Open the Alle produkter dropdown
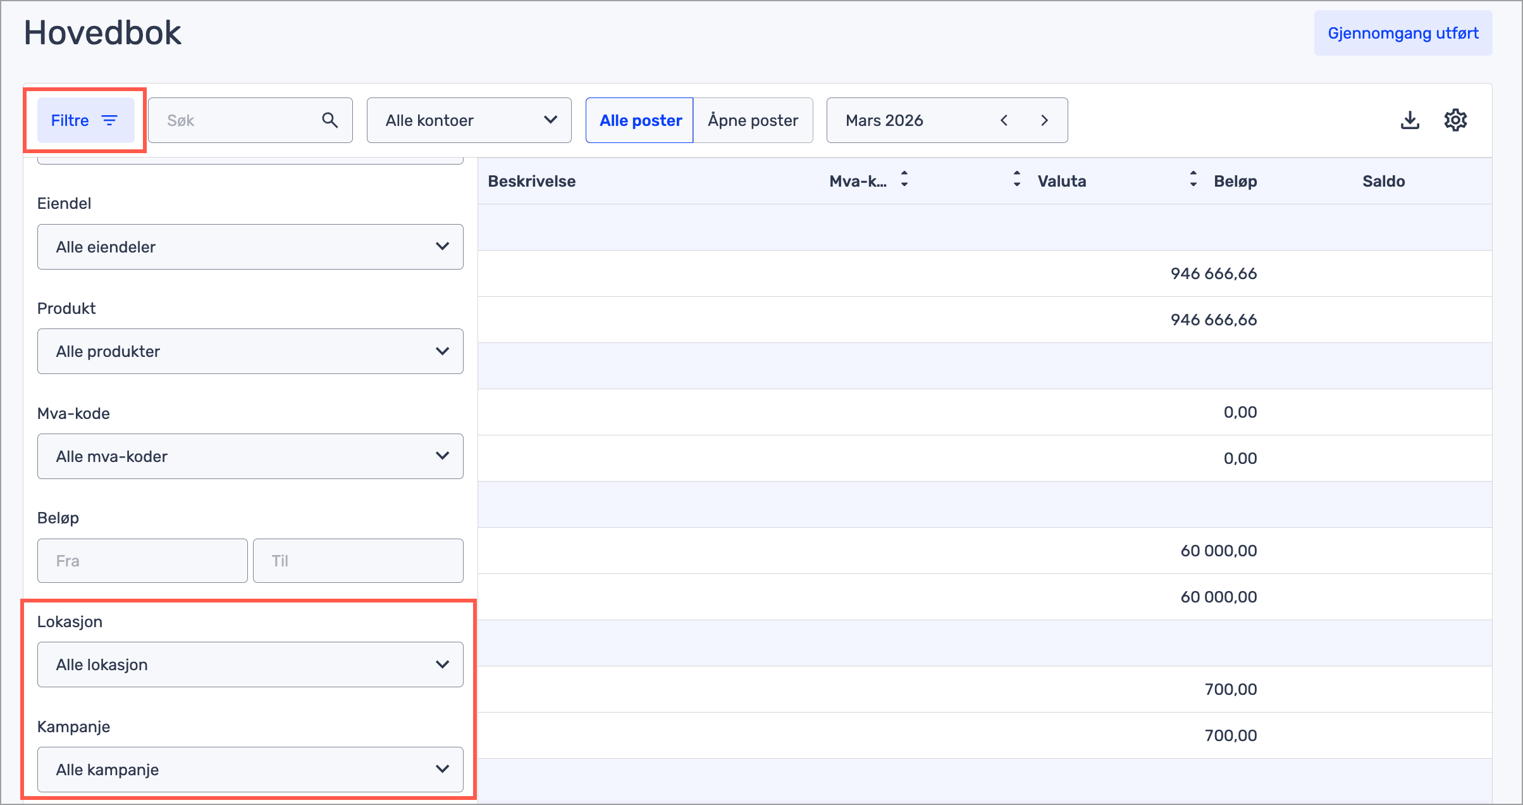 250,351
